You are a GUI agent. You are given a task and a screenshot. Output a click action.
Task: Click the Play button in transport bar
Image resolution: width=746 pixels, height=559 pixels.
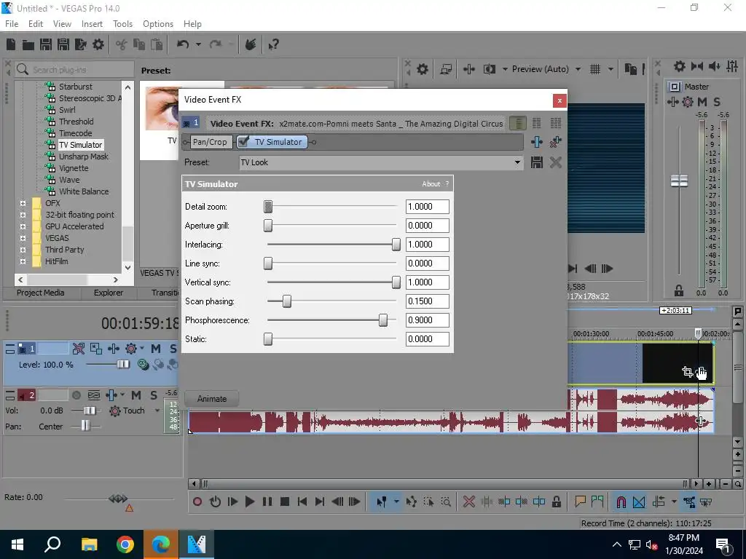249,501
